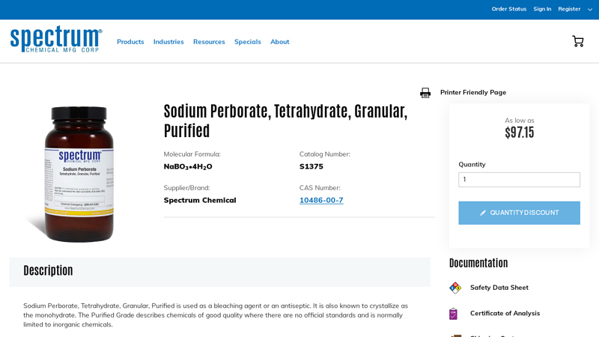
Task: Click the supplier name Spectrum Chemical
Action: click(x=200, y=200)
